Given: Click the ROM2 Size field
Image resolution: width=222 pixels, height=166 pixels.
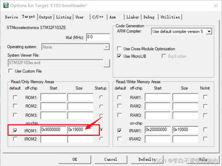Looking at the screenshot, I should point(80,106).
